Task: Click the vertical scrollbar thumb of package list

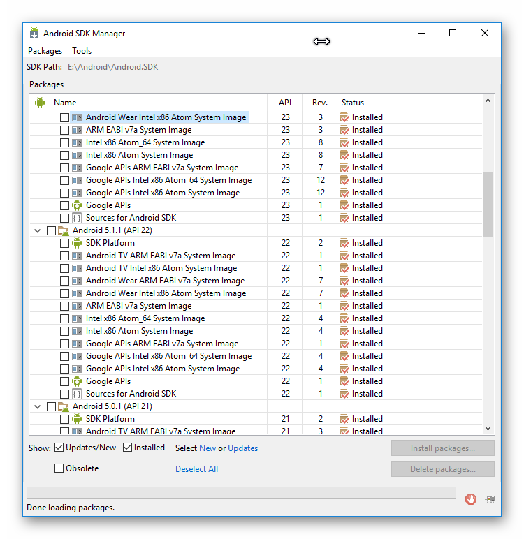Action: coord(488,204)
